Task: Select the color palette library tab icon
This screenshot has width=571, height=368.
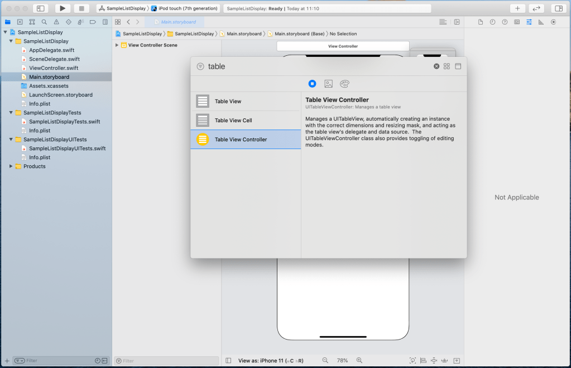Action: tap(344, 84)
